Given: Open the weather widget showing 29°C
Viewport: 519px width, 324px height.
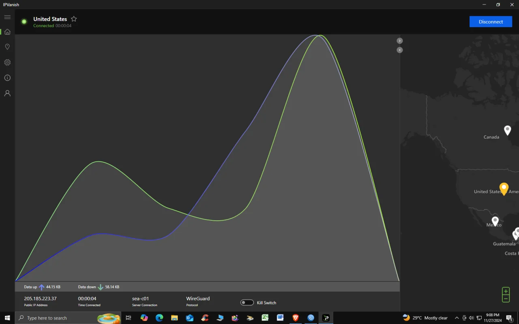Looking at the screenshot, I should (x=425, y=318).
